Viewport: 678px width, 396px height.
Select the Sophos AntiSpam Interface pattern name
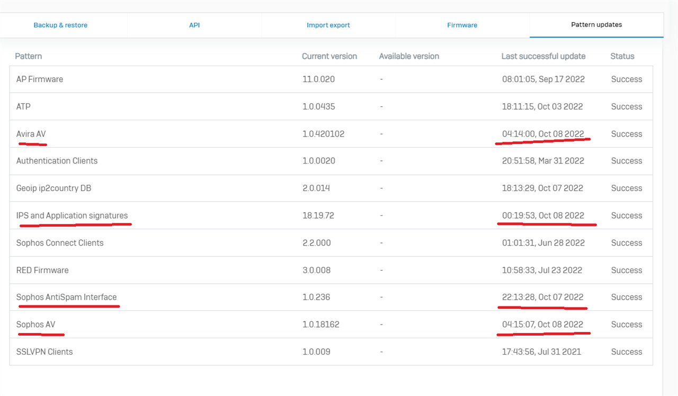[66, 297]
